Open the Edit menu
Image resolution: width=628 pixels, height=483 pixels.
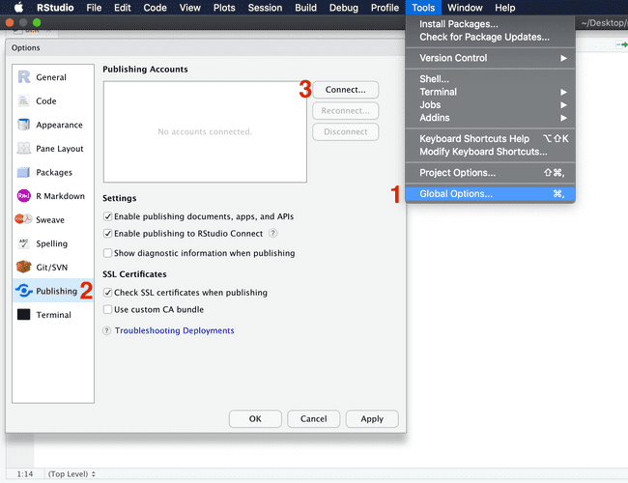[x=122, y=8]
